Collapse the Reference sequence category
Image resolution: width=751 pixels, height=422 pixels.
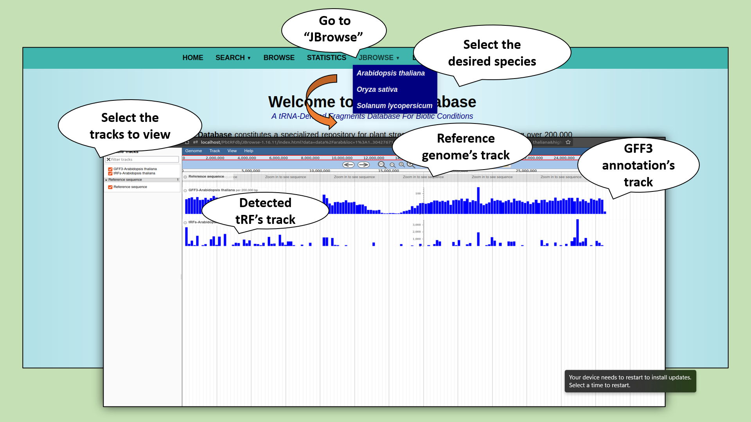(106, 180)
